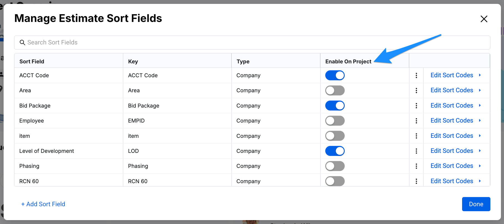Image resolution: width=504 pixels, height=224 pixels.
Task: Click the Type column header
Action: click(243, 61)
